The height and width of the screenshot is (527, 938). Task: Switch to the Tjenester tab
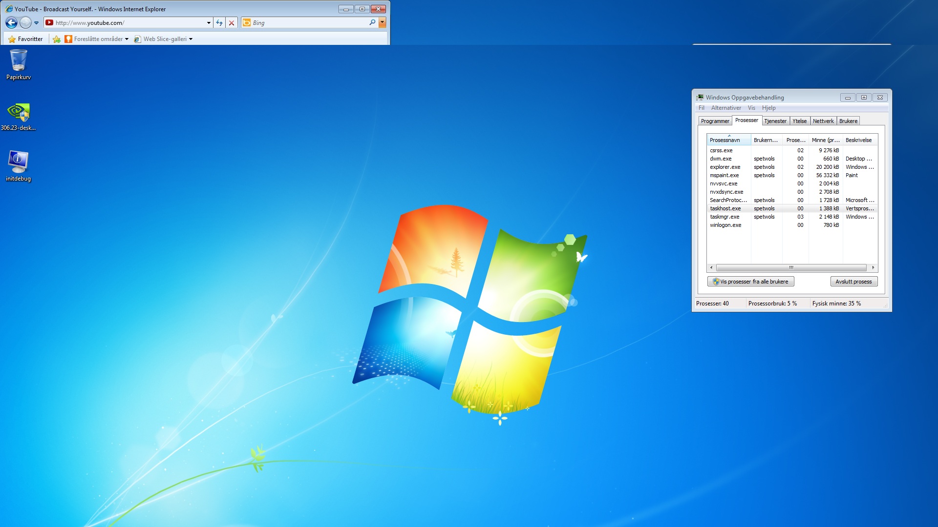tap(775, 121)
